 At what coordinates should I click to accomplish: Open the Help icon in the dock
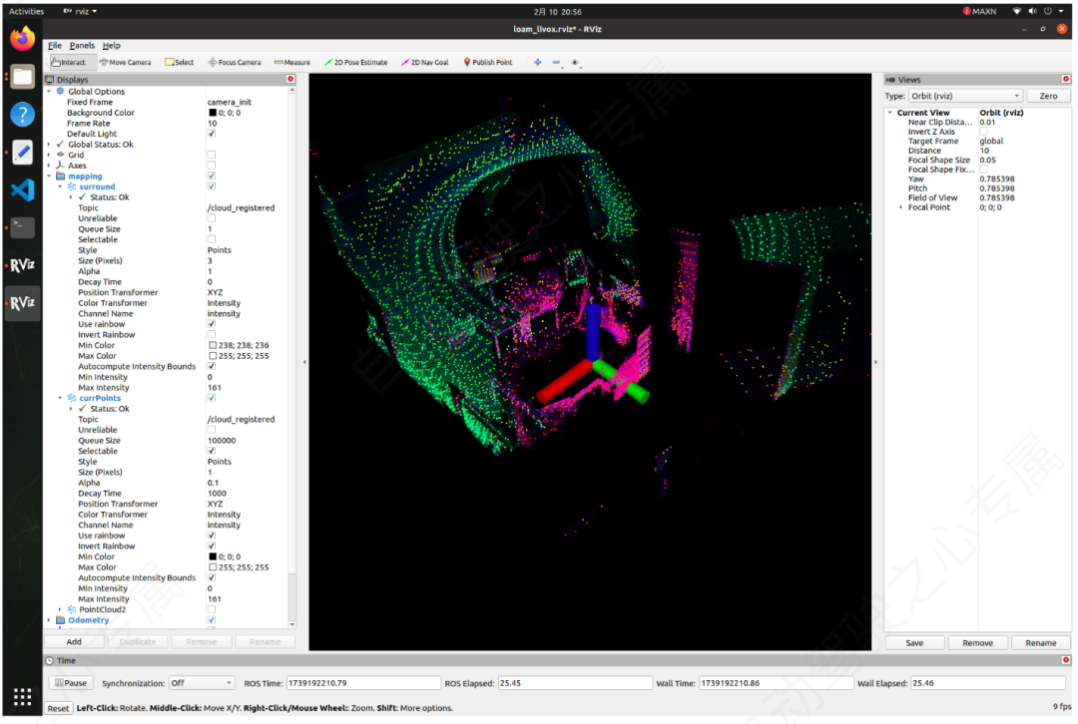click(23, 114)
